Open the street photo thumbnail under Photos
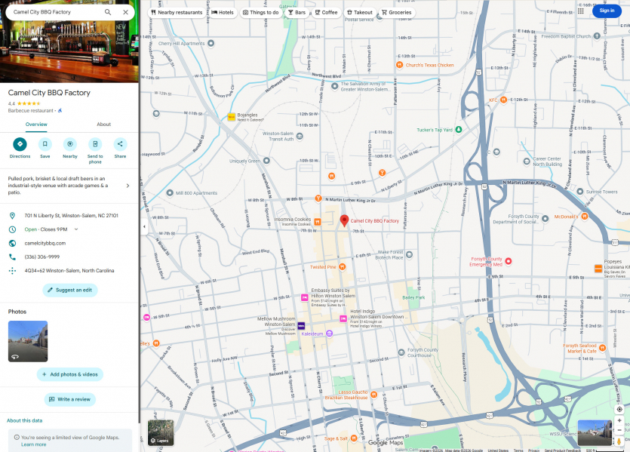Image resolution: width=630 pixels, height=452 pixels. (28, 341)
